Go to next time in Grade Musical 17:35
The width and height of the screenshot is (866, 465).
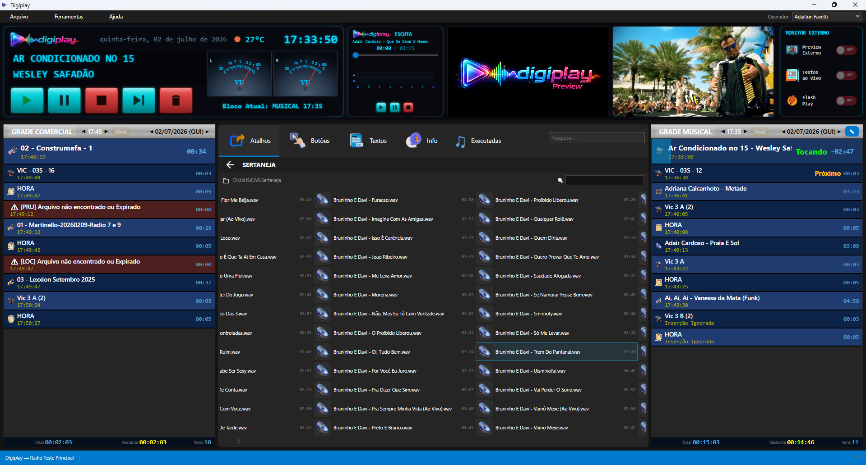click(746, 132)
